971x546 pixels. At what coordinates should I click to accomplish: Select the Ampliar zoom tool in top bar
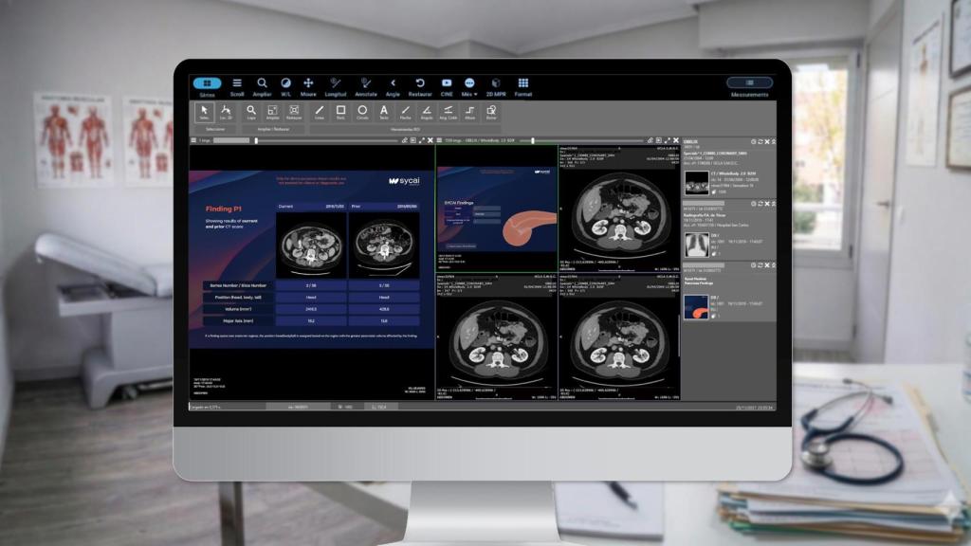point(262,86)
